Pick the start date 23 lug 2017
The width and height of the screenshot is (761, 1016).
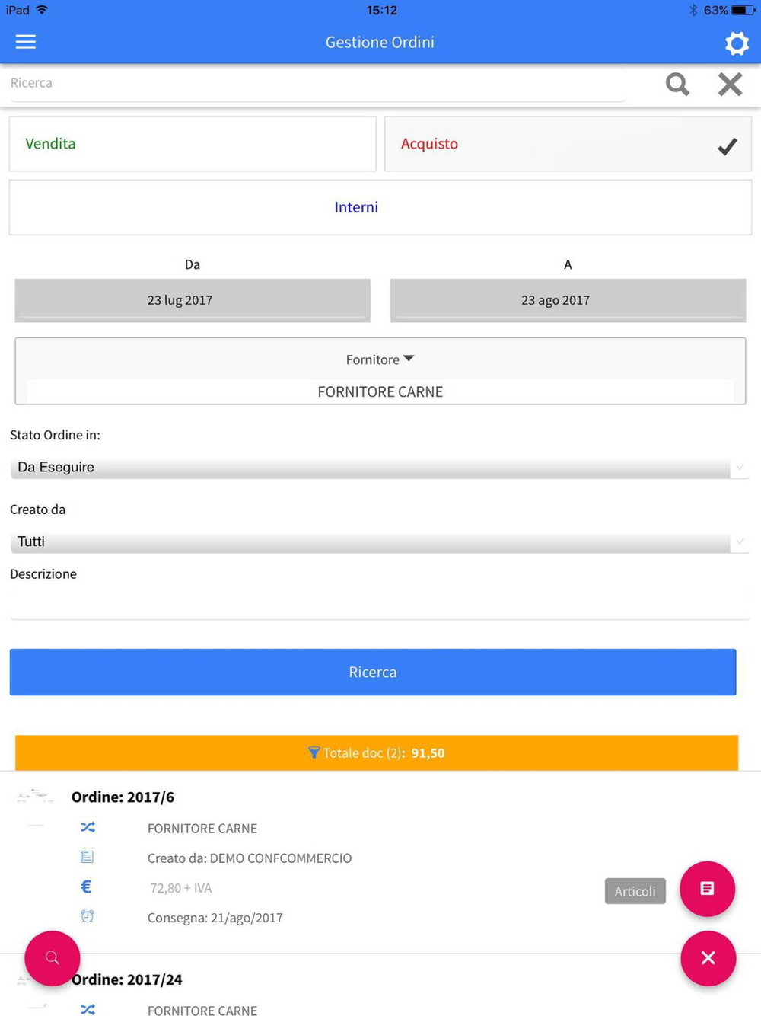point(193,300)
